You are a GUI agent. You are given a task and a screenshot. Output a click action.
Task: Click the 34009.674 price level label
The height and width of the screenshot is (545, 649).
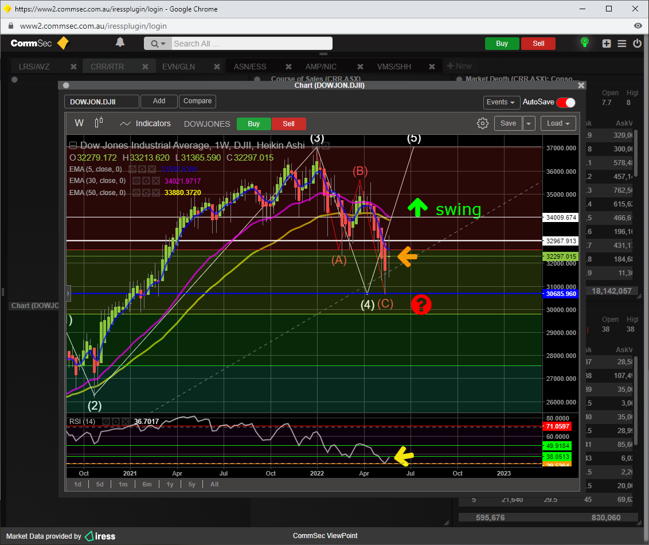click(561, 217)
